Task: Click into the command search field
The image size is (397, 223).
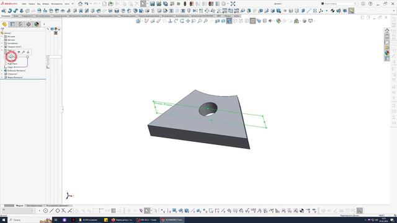Action: pos(339,4)
